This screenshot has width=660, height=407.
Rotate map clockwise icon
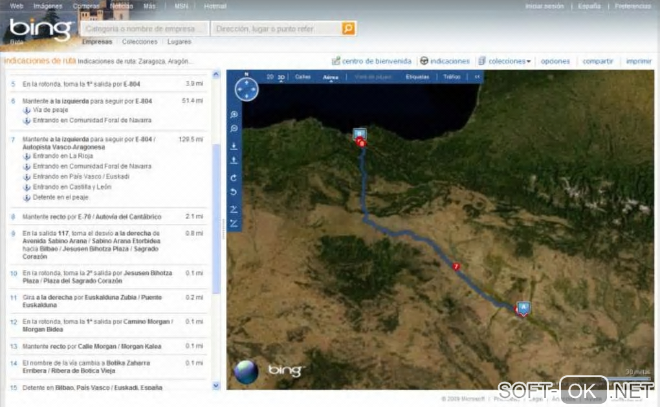tap(234, 177)
